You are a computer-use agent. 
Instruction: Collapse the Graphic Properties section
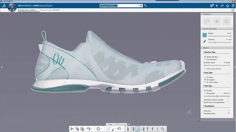(202, 29)
